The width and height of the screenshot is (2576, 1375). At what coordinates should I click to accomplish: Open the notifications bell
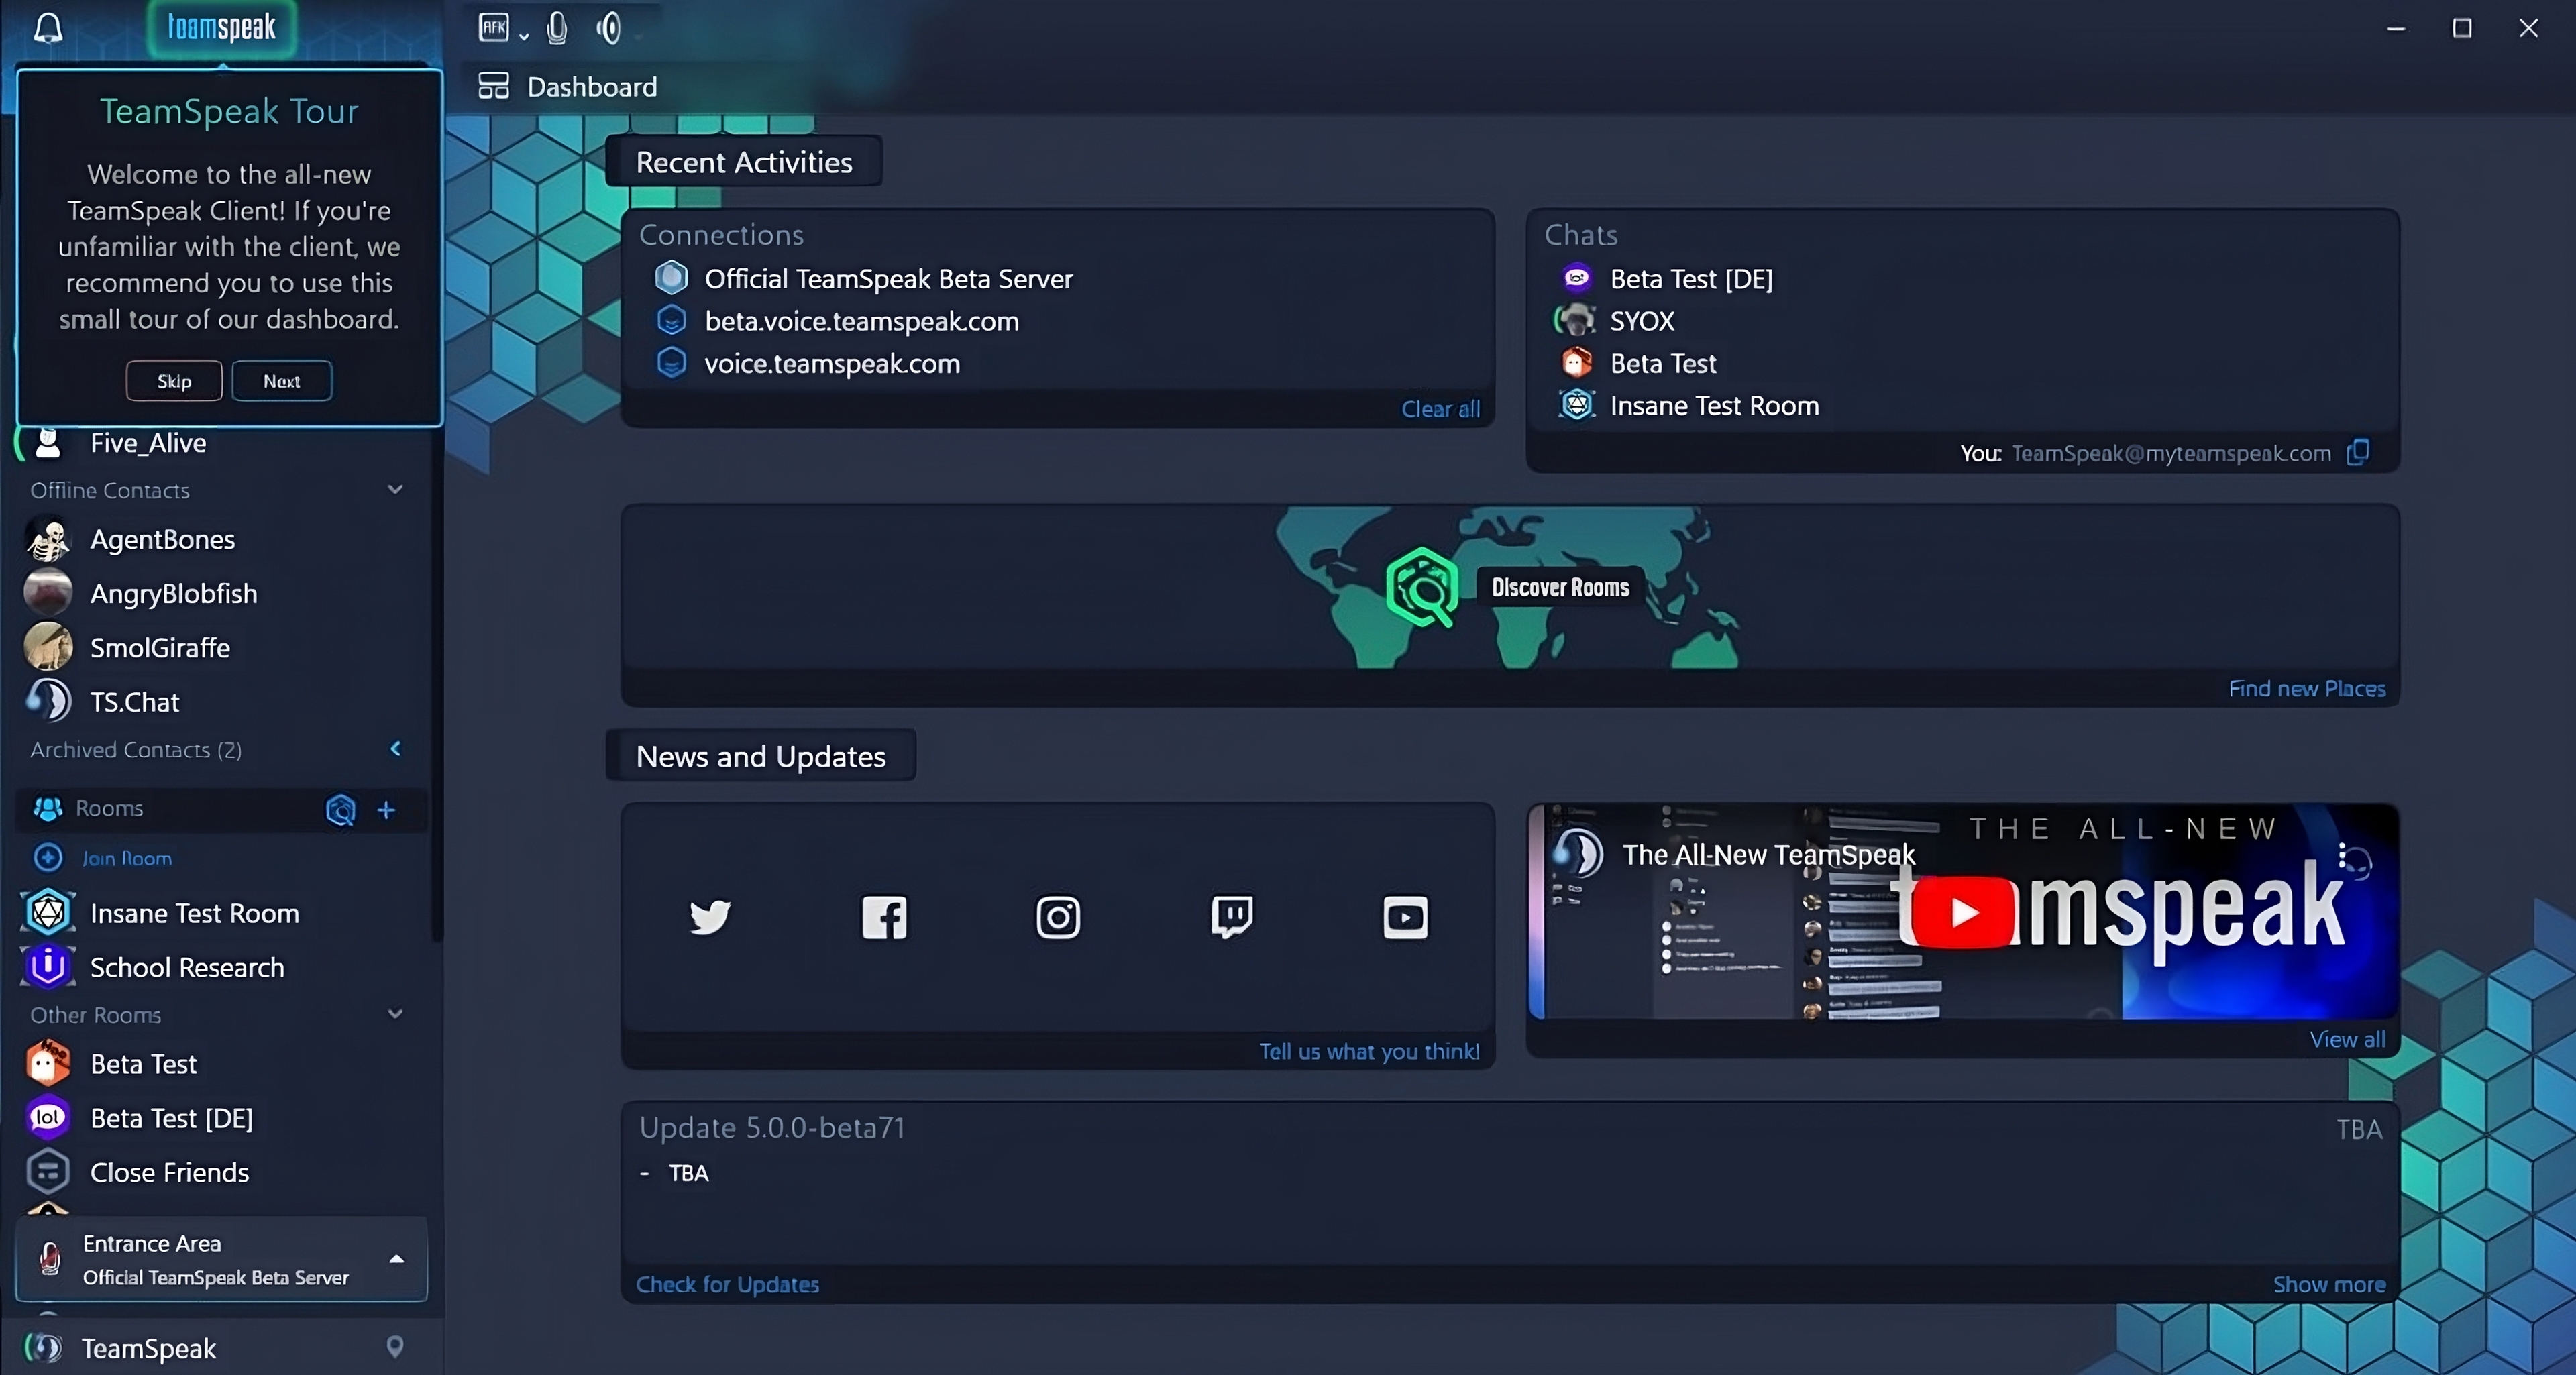pyautogui.click(x=48, y=28)
